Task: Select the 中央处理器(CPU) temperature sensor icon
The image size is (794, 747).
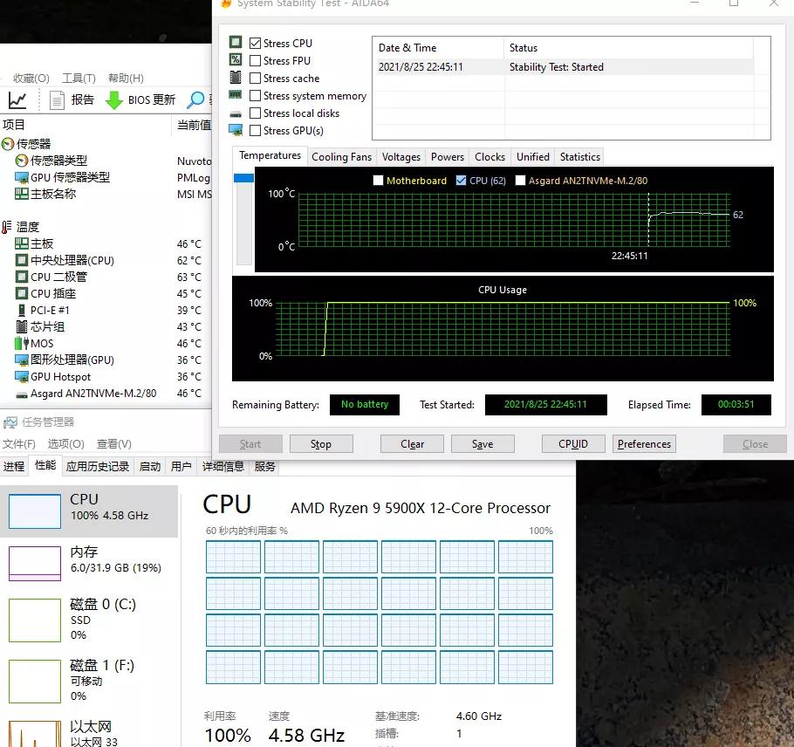Action: coord(23,260)
